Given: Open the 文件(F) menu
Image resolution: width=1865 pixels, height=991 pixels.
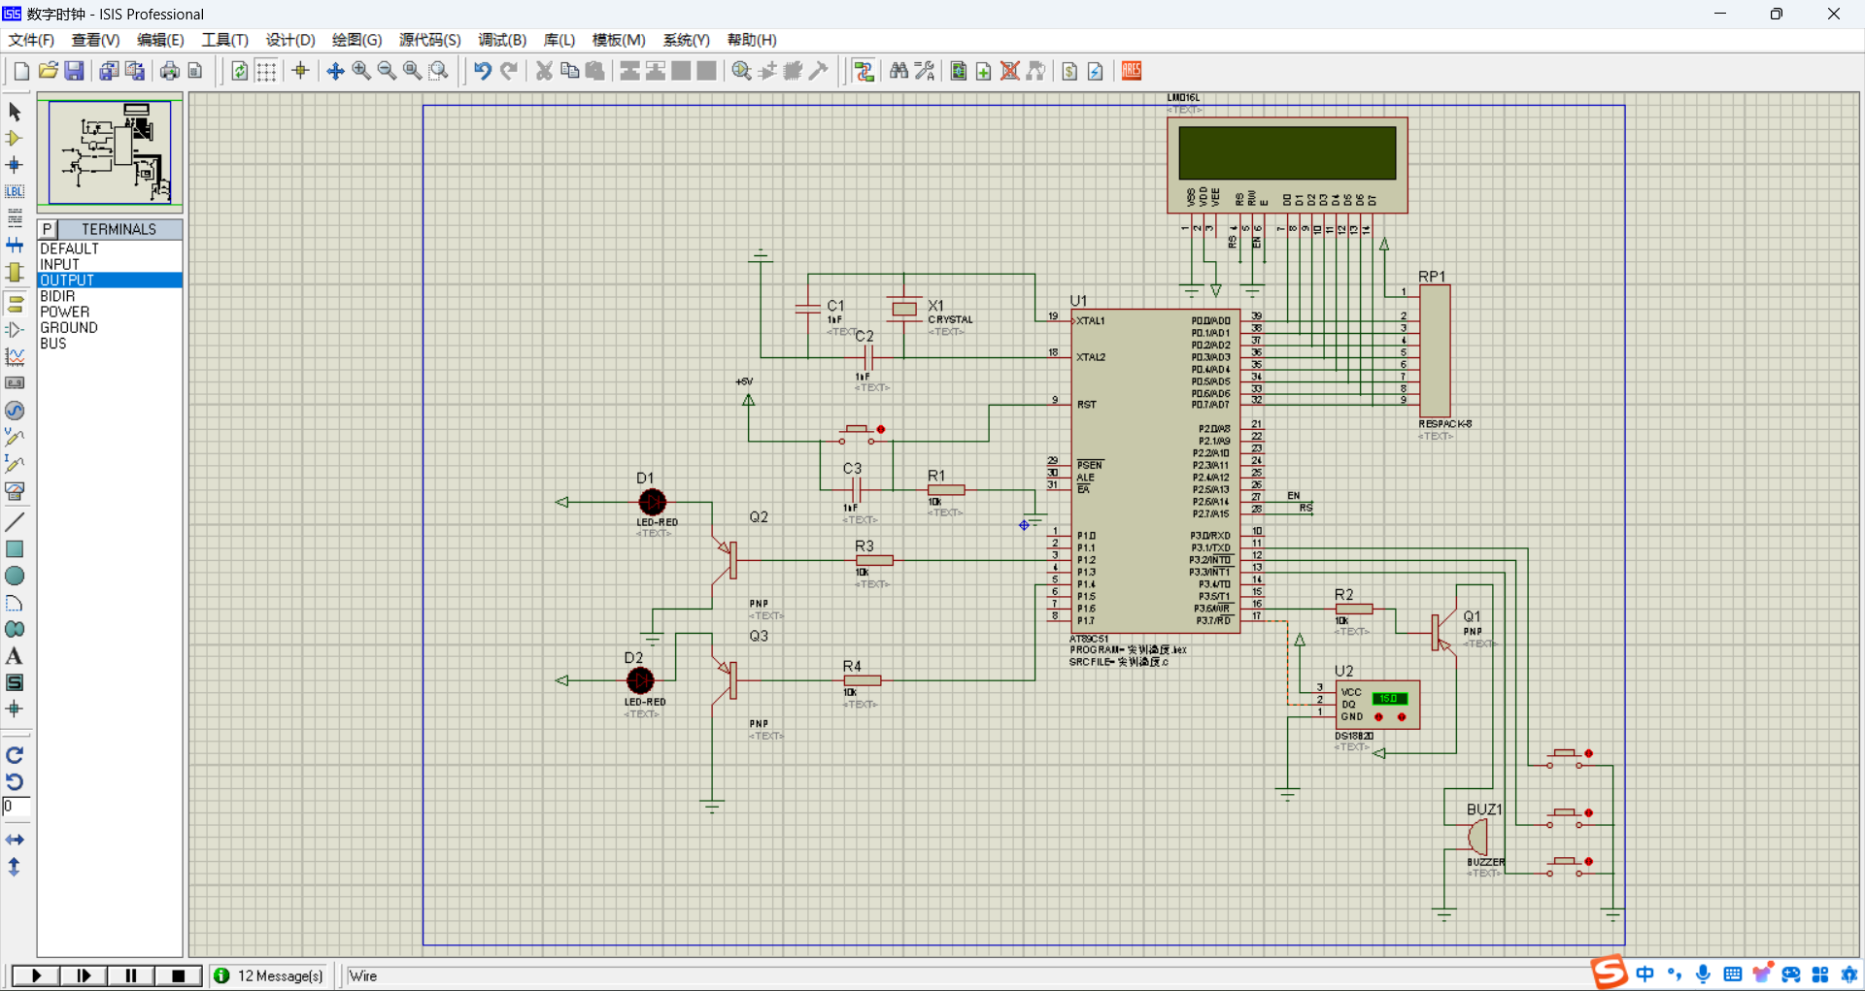Looking at the screenshot, I should pos(31,40).
